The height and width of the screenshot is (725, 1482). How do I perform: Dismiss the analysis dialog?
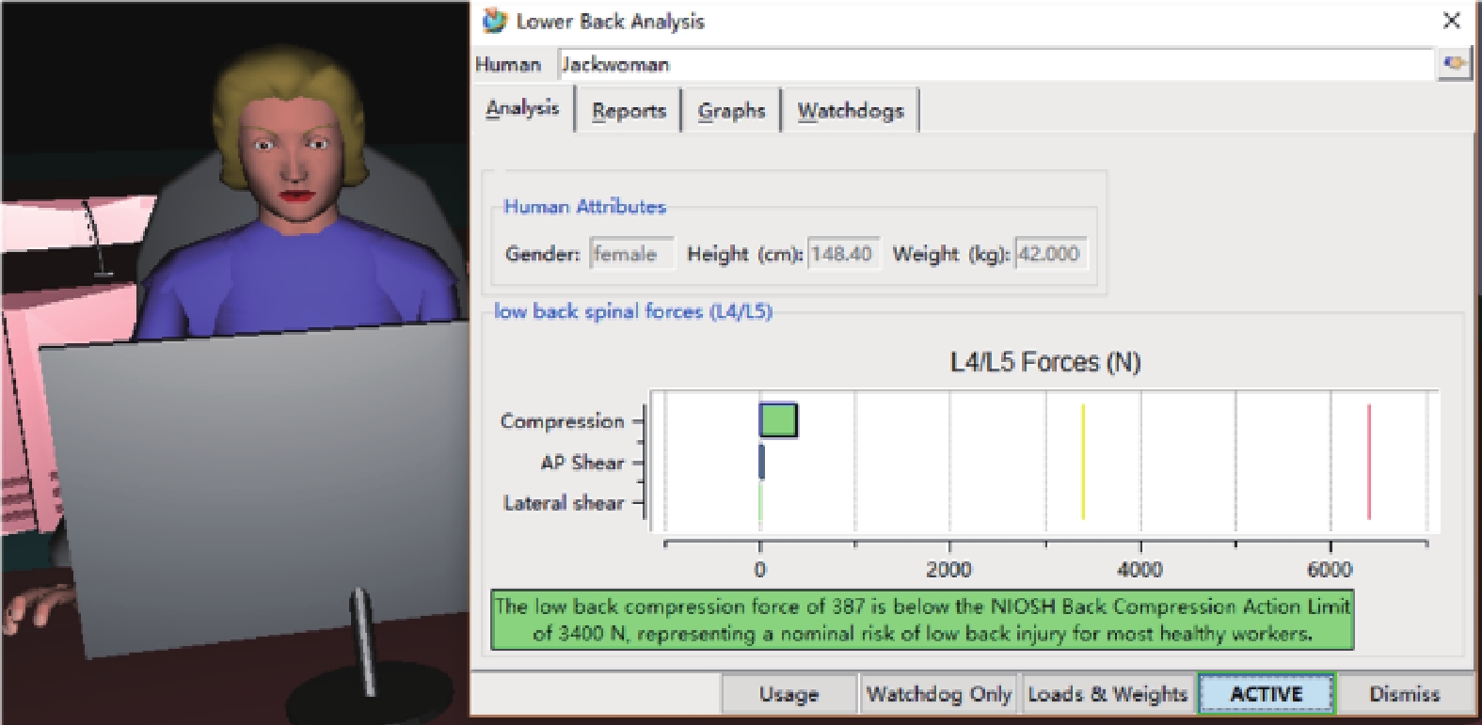pyautogui.click(x=1404, y=694)
